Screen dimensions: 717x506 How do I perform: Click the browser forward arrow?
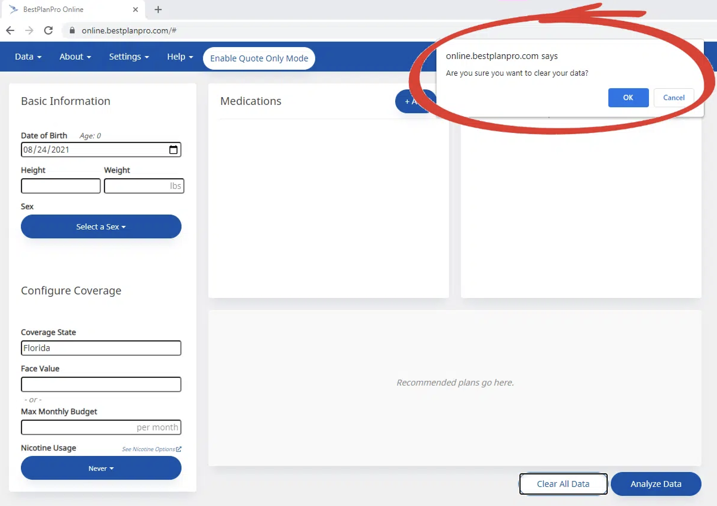[29, 30]
